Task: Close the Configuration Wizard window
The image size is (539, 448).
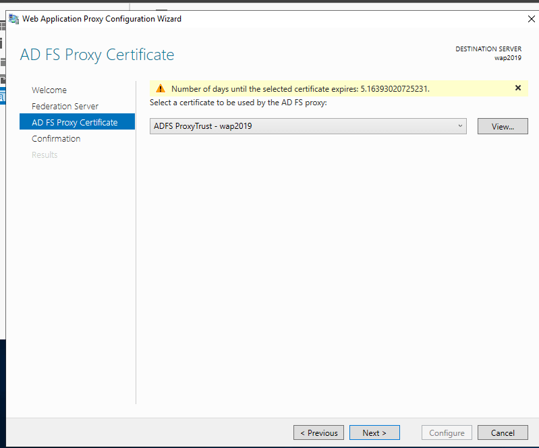Action: tap(531, 19)
